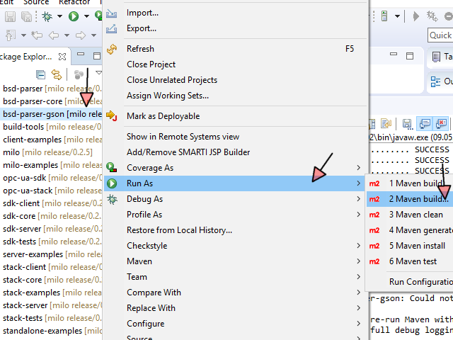Click the Refresh icon in context menu

pyautogui.click(x=112, y=49)
